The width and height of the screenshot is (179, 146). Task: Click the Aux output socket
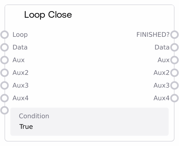pos(174,60)
